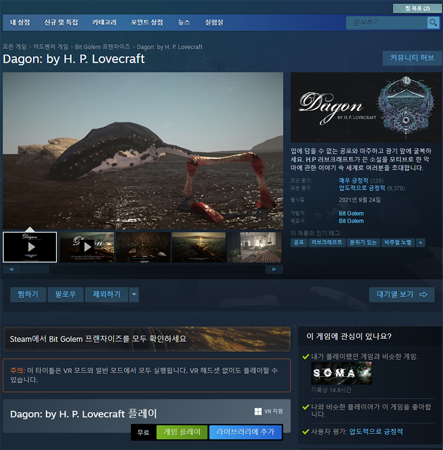
Task: Play the first trailer thumbnail
Action: click(x=30, y=247)
